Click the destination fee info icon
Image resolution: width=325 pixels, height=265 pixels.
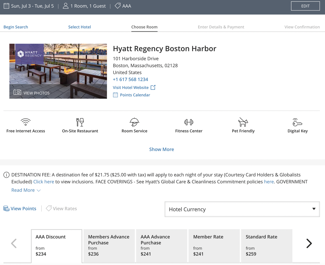[x=6, y=175]
